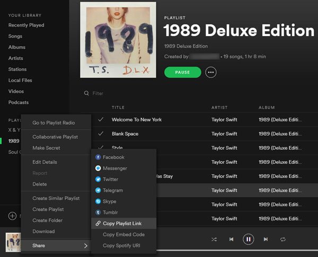318x257 pixels.
Task: Click the Twitter bird icon
Action: pos(98,179)
